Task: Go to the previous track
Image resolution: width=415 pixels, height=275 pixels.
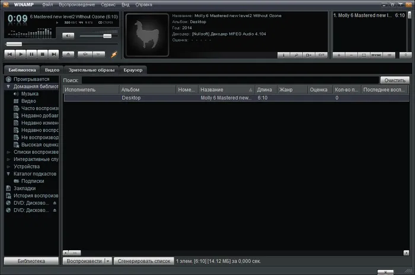Action: pyautogui.click(x=10, y=54)
